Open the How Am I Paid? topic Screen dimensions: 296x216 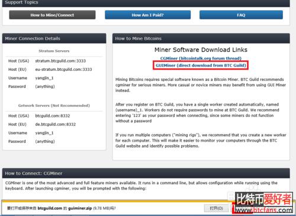[147, 15]
